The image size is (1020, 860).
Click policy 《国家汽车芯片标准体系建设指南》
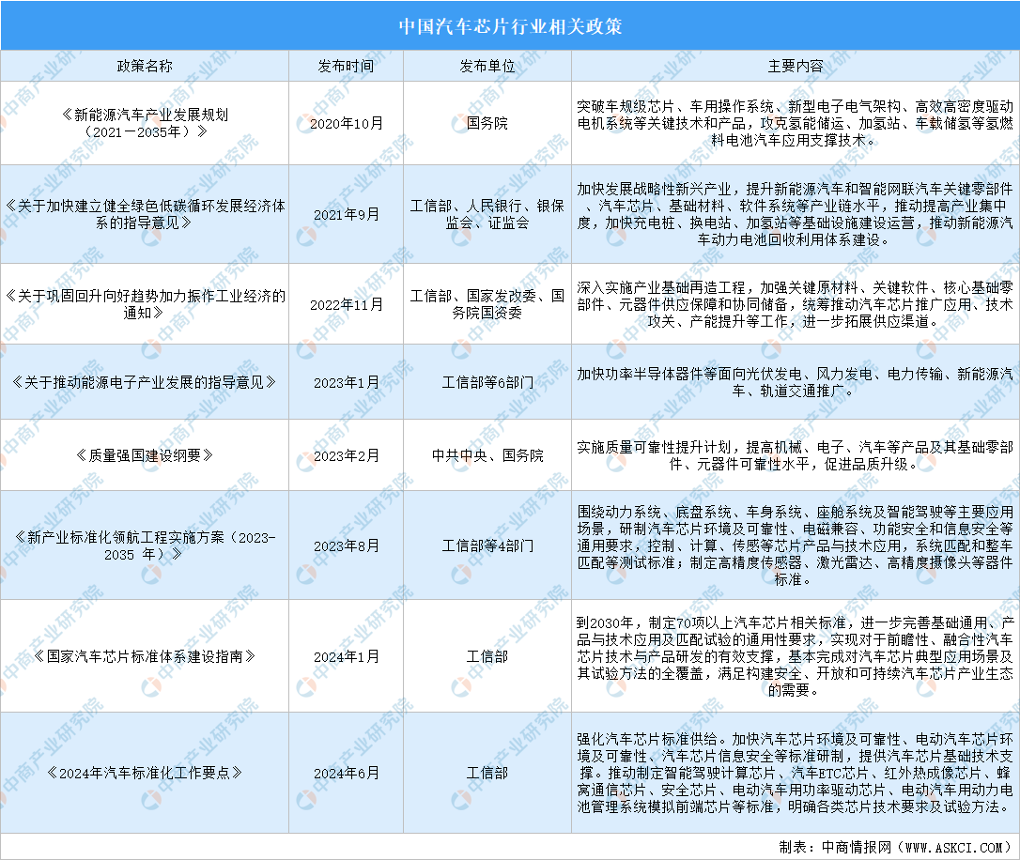(145, 656)
